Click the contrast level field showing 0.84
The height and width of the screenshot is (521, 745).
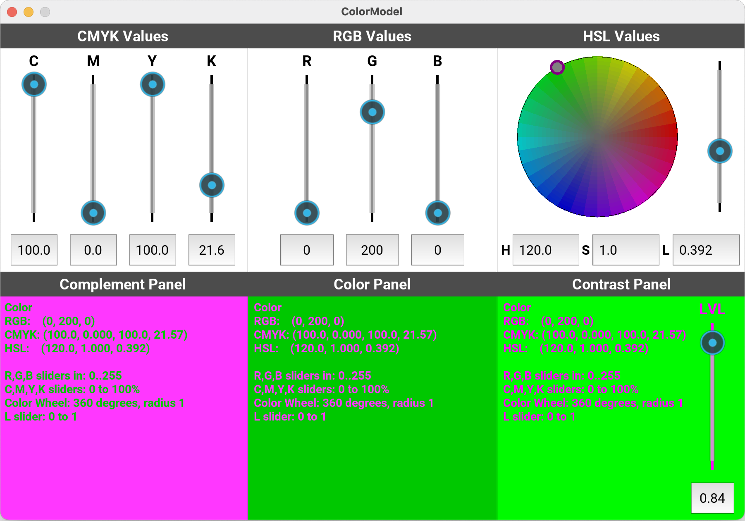click(712, 498)
